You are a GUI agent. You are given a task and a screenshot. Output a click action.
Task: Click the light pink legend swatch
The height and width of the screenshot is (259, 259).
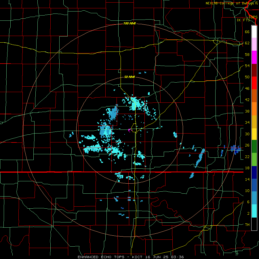tap(254, 44)
